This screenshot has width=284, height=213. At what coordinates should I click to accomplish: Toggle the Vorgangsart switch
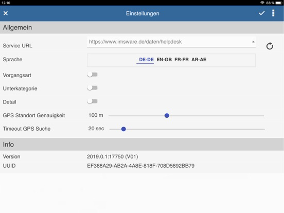click(92, 75)
